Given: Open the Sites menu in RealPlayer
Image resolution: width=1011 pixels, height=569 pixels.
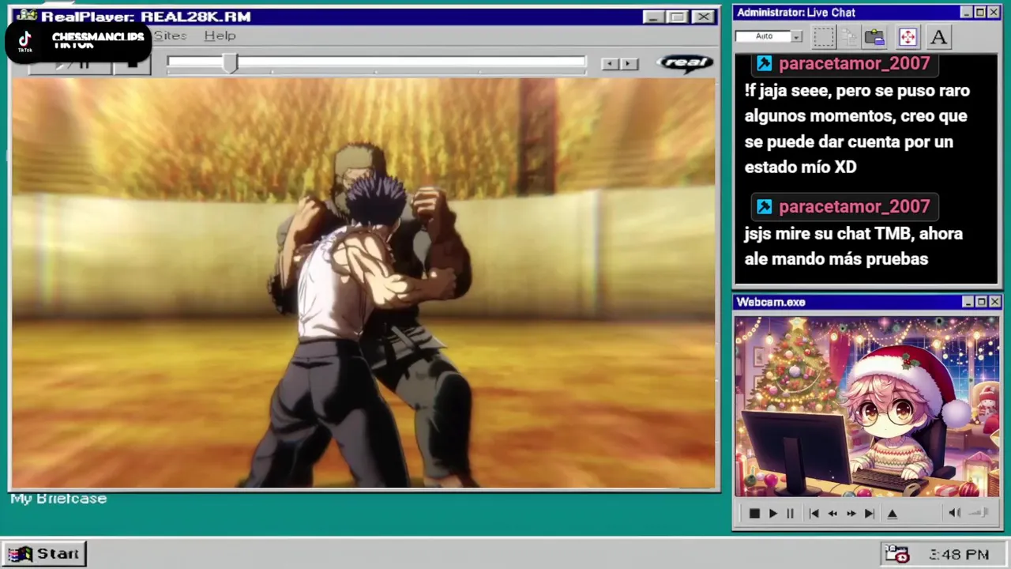Looking at the screenshot, I should pos(170,36).
